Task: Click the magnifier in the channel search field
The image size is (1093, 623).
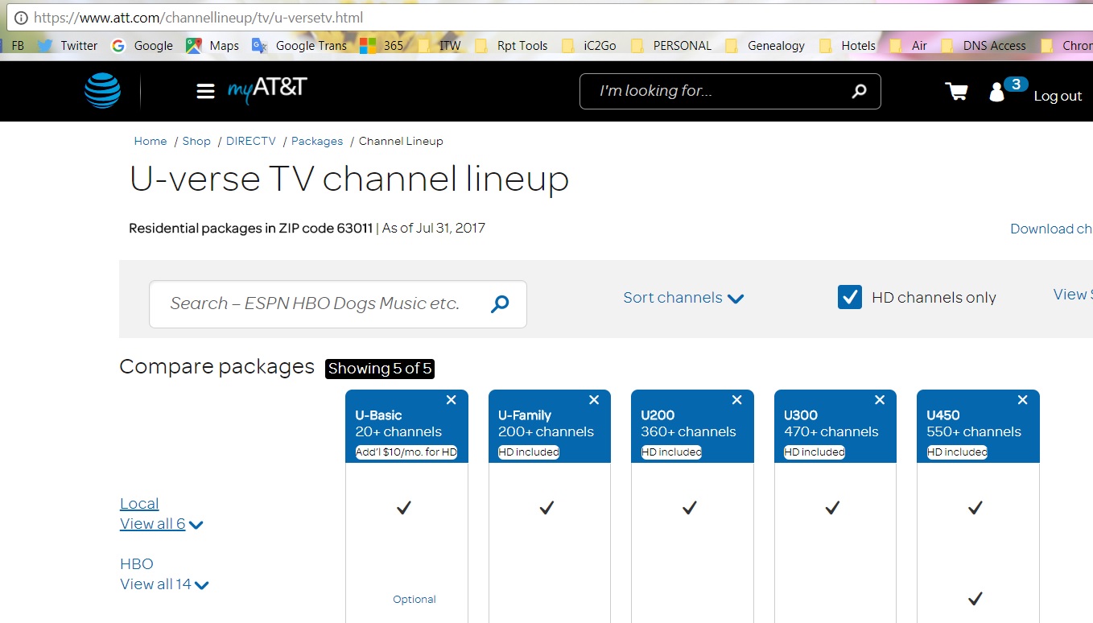Action: click(500, 304)
